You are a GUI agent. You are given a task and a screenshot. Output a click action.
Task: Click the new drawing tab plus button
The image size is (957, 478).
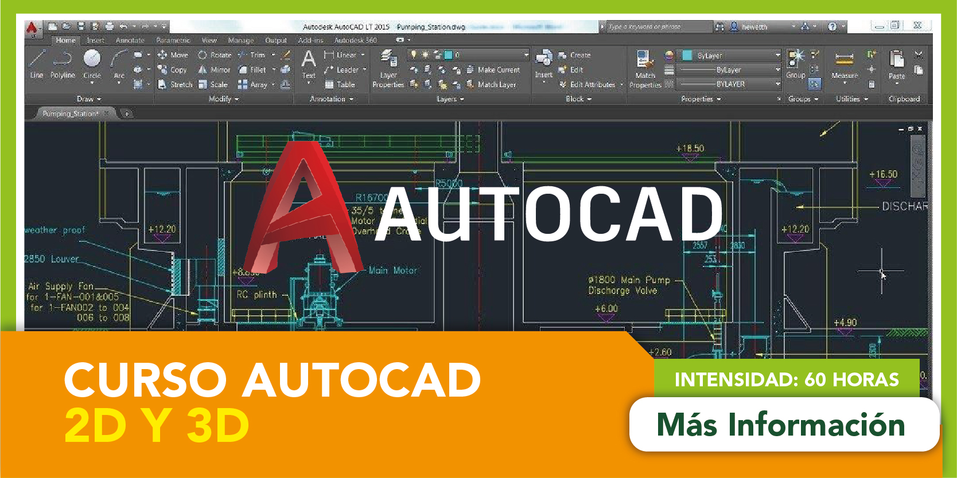pyautogui.click(x=127, y=113)
